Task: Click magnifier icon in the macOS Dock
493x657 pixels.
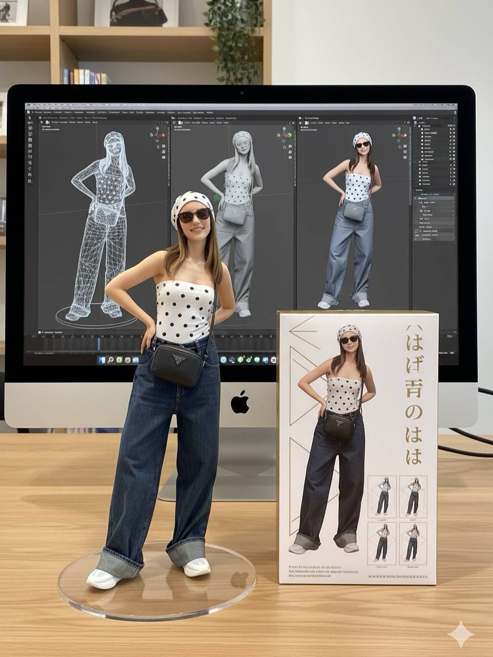Action: click(111, 360)
